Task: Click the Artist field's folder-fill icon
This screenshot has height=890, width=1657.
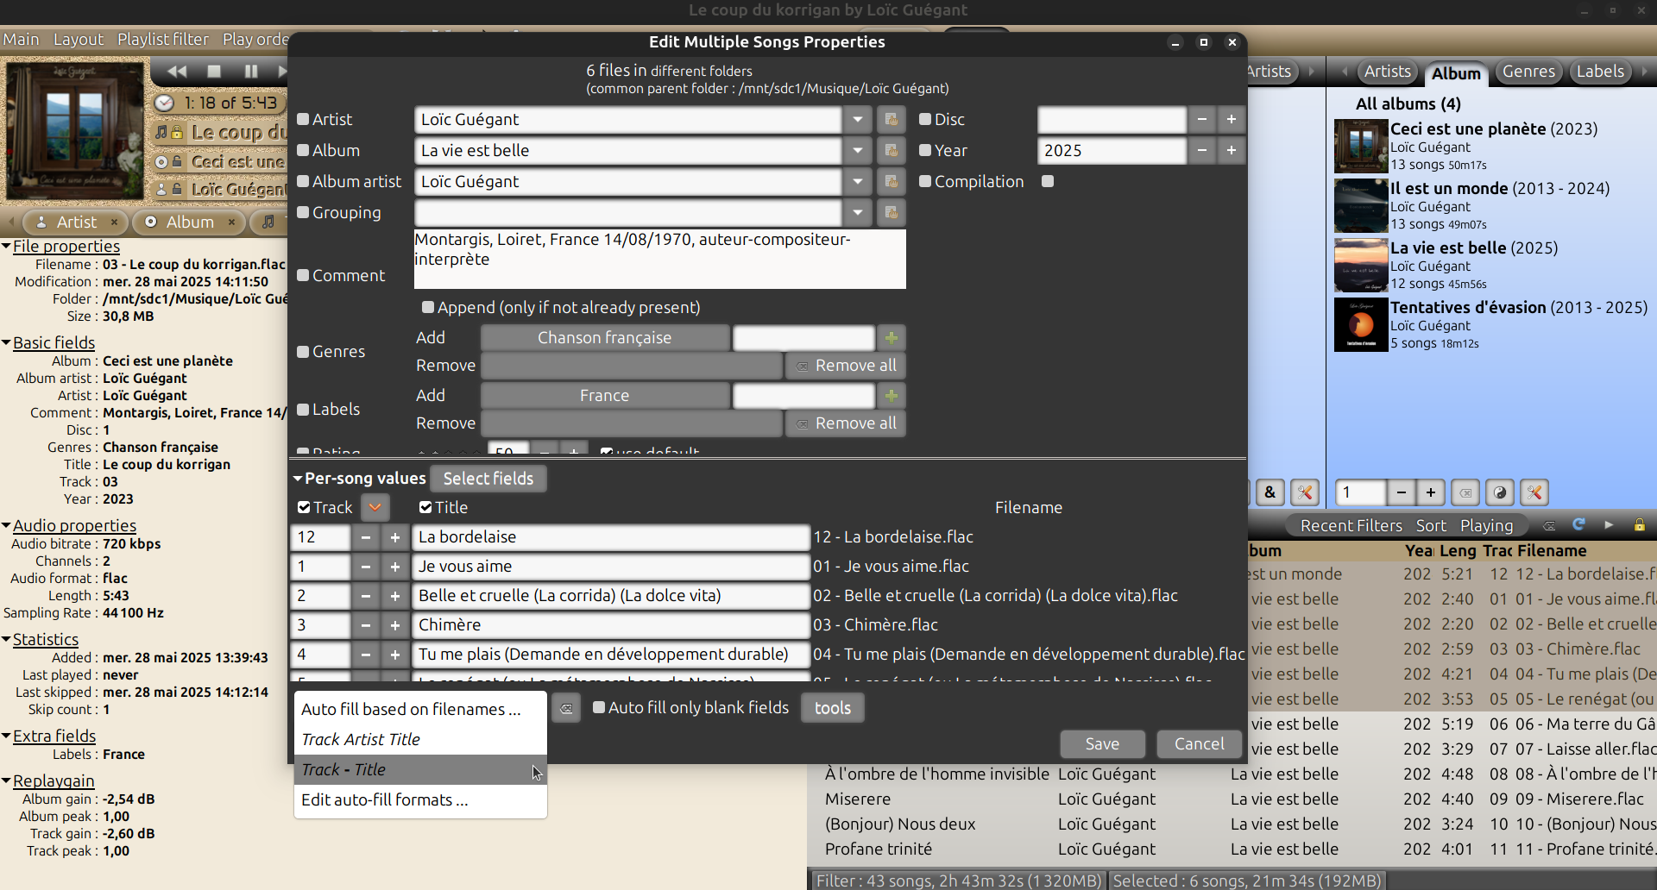Action: [x=891, y=119]
